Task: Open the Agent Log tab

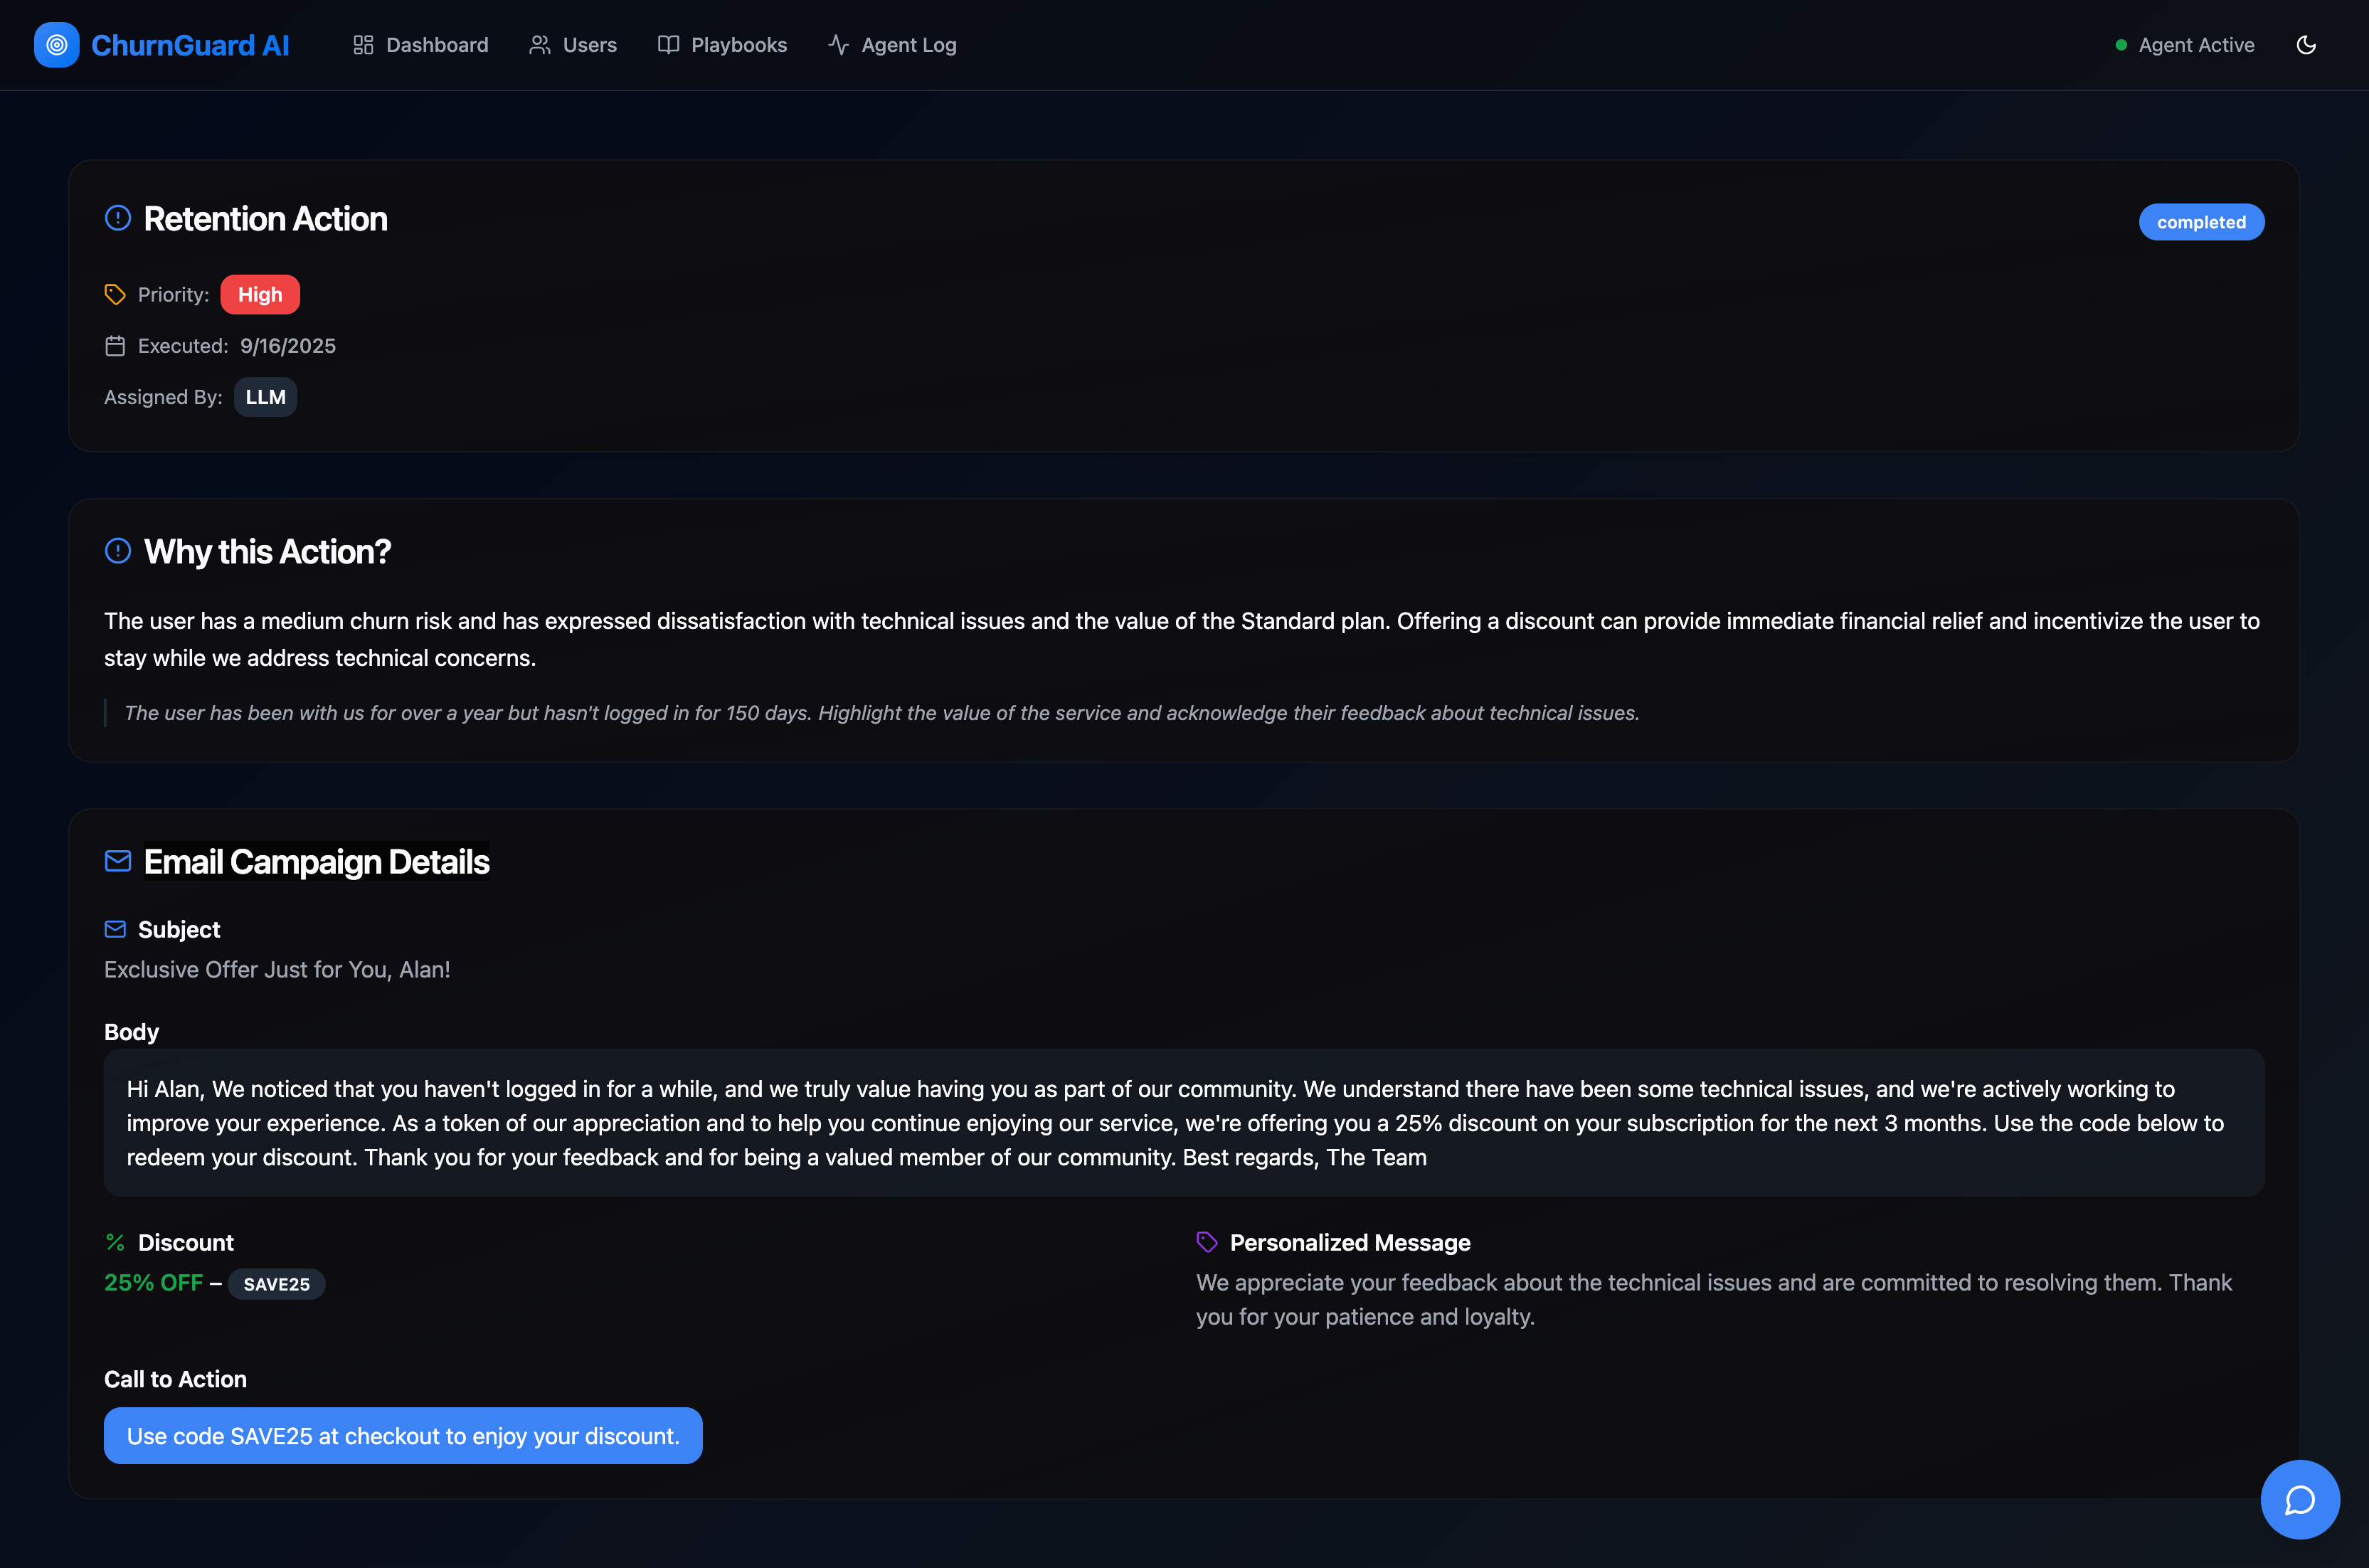Action: coord(892,45)
